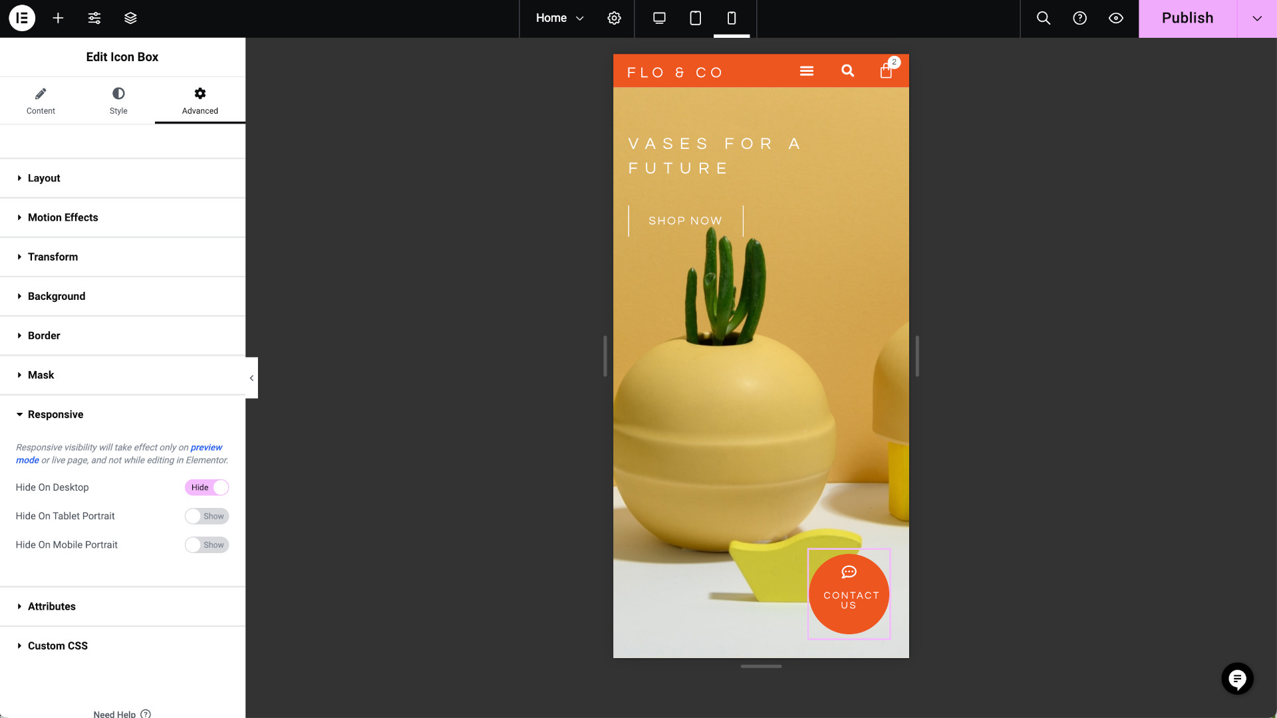Click the right preview resize handle
This screenshot has width=1277, height=718.
tap(917, 356)
